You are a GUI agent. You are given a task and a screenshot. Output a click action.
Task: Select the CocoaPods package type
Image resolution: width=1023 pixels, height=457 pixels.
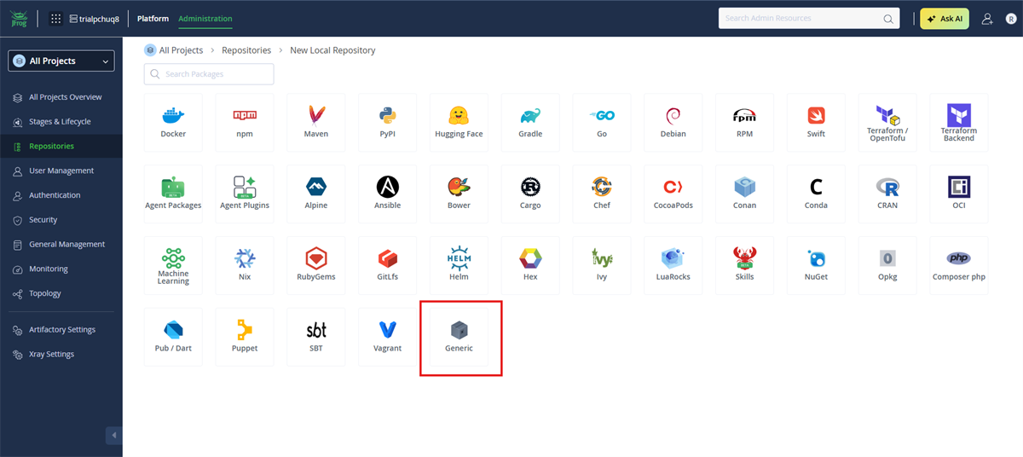[x=673, y=194]
